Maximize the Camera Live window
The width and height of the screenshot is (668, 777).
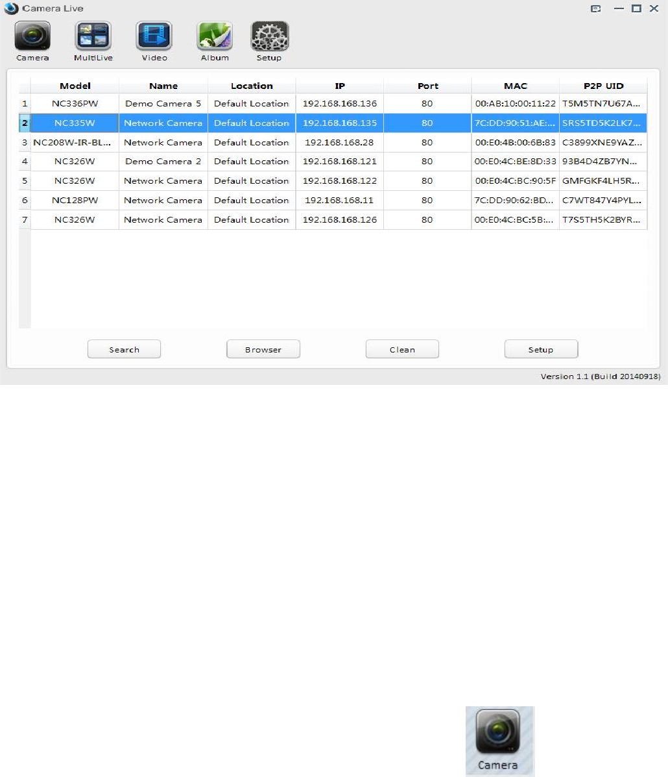(636, 8)
